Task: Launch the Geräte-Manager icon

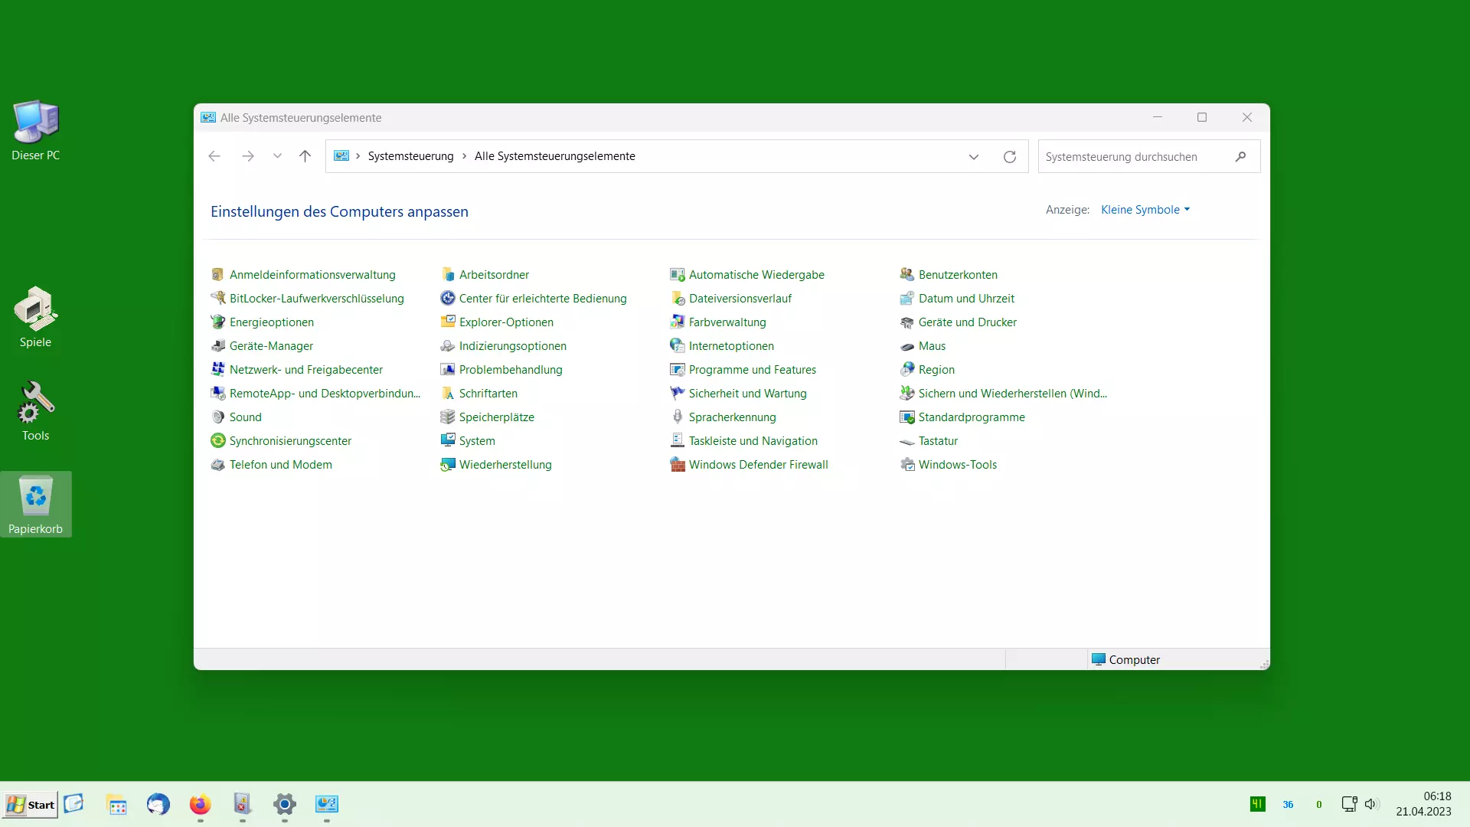Action: 217,345
